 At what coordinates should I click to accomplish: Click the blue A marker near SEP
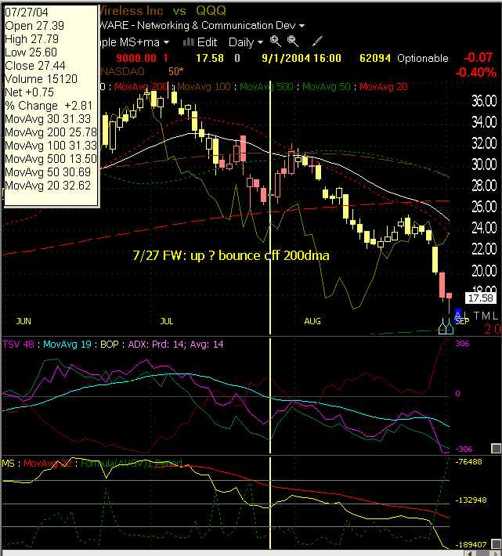(457, 314)
